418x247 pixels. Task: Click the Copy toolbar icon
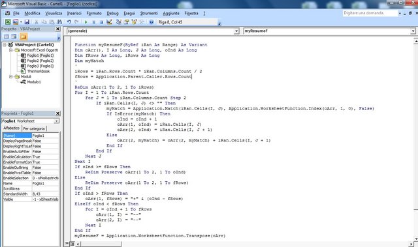(x=44, y=22)
